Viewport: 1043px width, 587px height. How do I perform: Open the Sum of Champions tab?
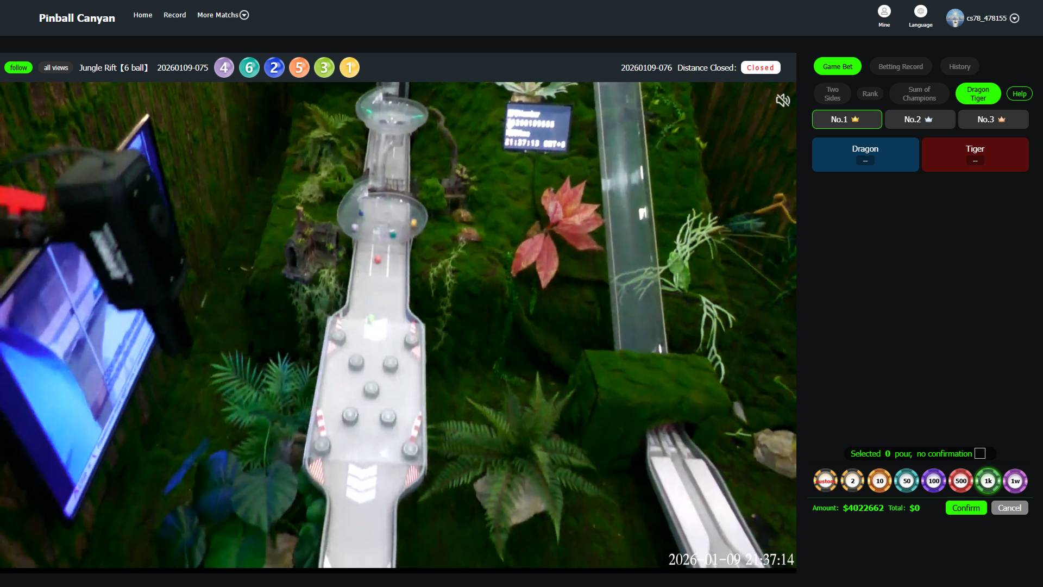[919, 94]
